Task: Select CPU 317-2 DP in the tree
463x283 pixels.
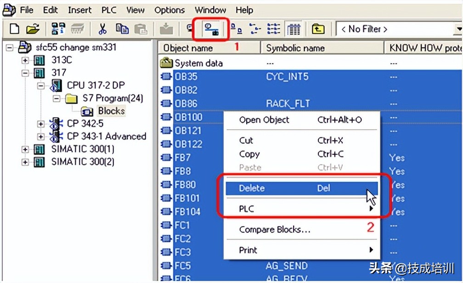Action: coord(96,85)
